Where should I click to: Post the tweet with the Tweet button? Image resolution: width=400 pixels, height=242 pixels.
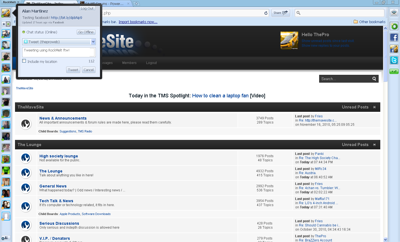pos(73,70)
